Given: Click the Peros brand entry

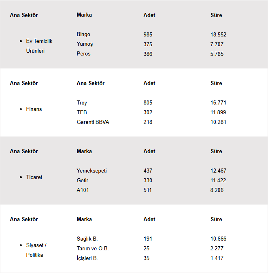Looking at the screenshot, I should pyautogui.click(x=83, y=54).
